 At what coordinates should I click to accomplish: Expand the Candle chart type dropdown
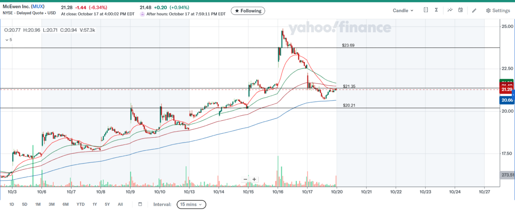click(403, 10)
